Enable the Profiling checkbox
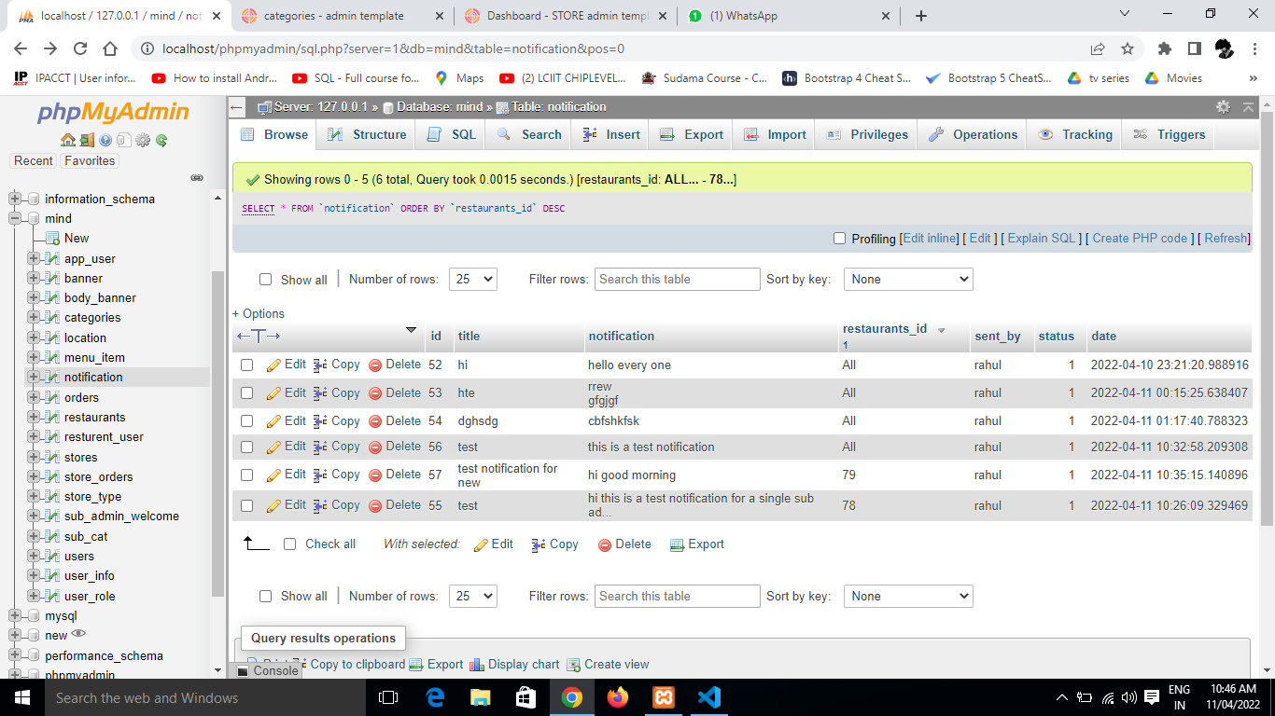 coord(839,239)
